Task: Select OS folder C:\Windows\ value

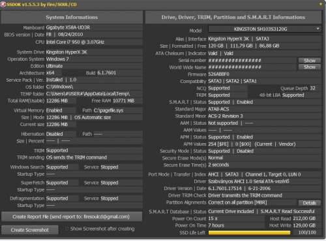Action: point(59,87)
